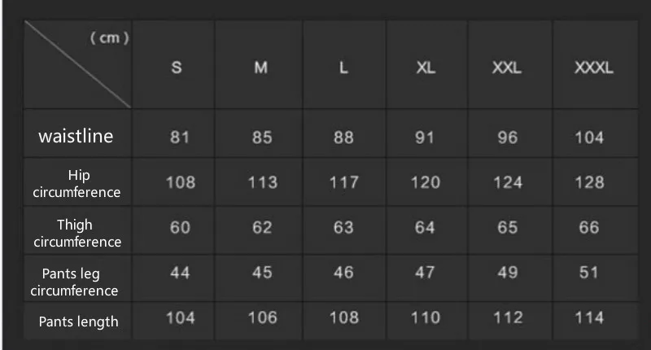Click the XXL size column header

click(507, 68)
